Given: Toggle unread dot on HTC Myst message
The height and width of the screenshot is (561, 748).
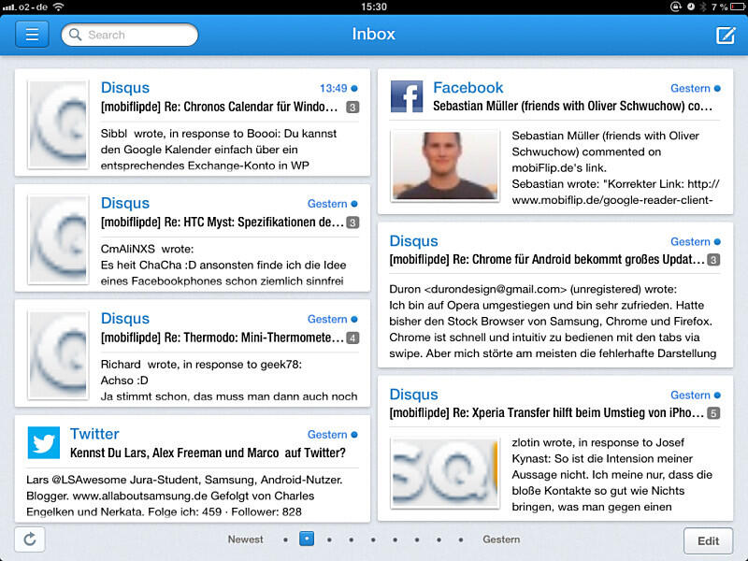Looking at the screenshot, I should (x=354, y=204).
